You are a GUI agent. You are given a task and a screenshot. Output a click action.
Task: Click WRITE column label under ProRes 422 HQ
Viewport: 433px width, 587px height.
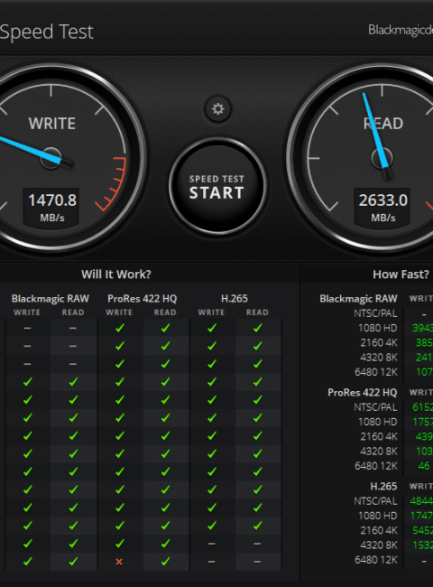pyautogui.click(x=119, y=312)
